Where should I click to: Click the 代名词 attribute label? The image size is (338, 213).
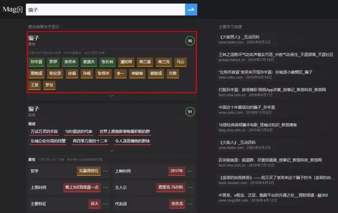[x=121, y=203]
